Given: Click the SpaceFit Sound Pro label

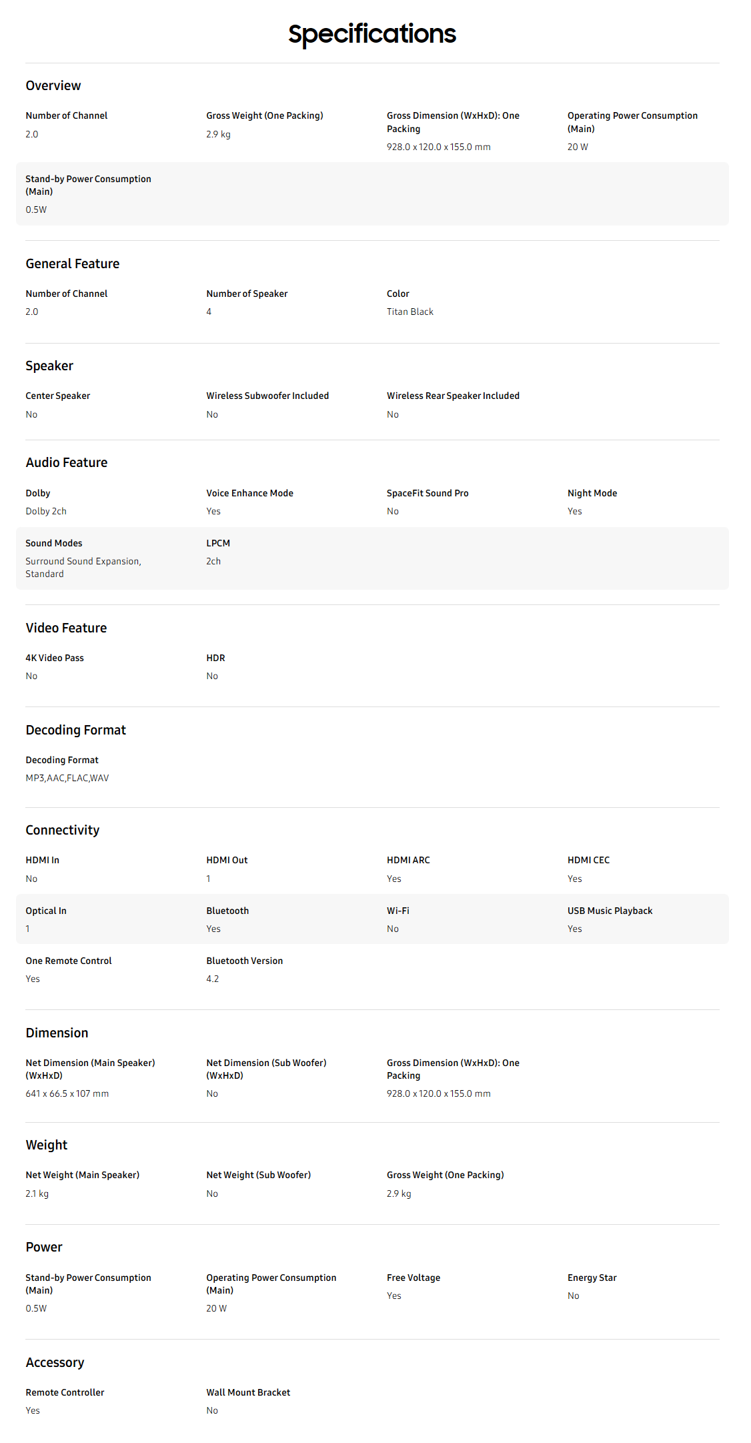Looking at the screenshot, I should [x=428, y=493].
